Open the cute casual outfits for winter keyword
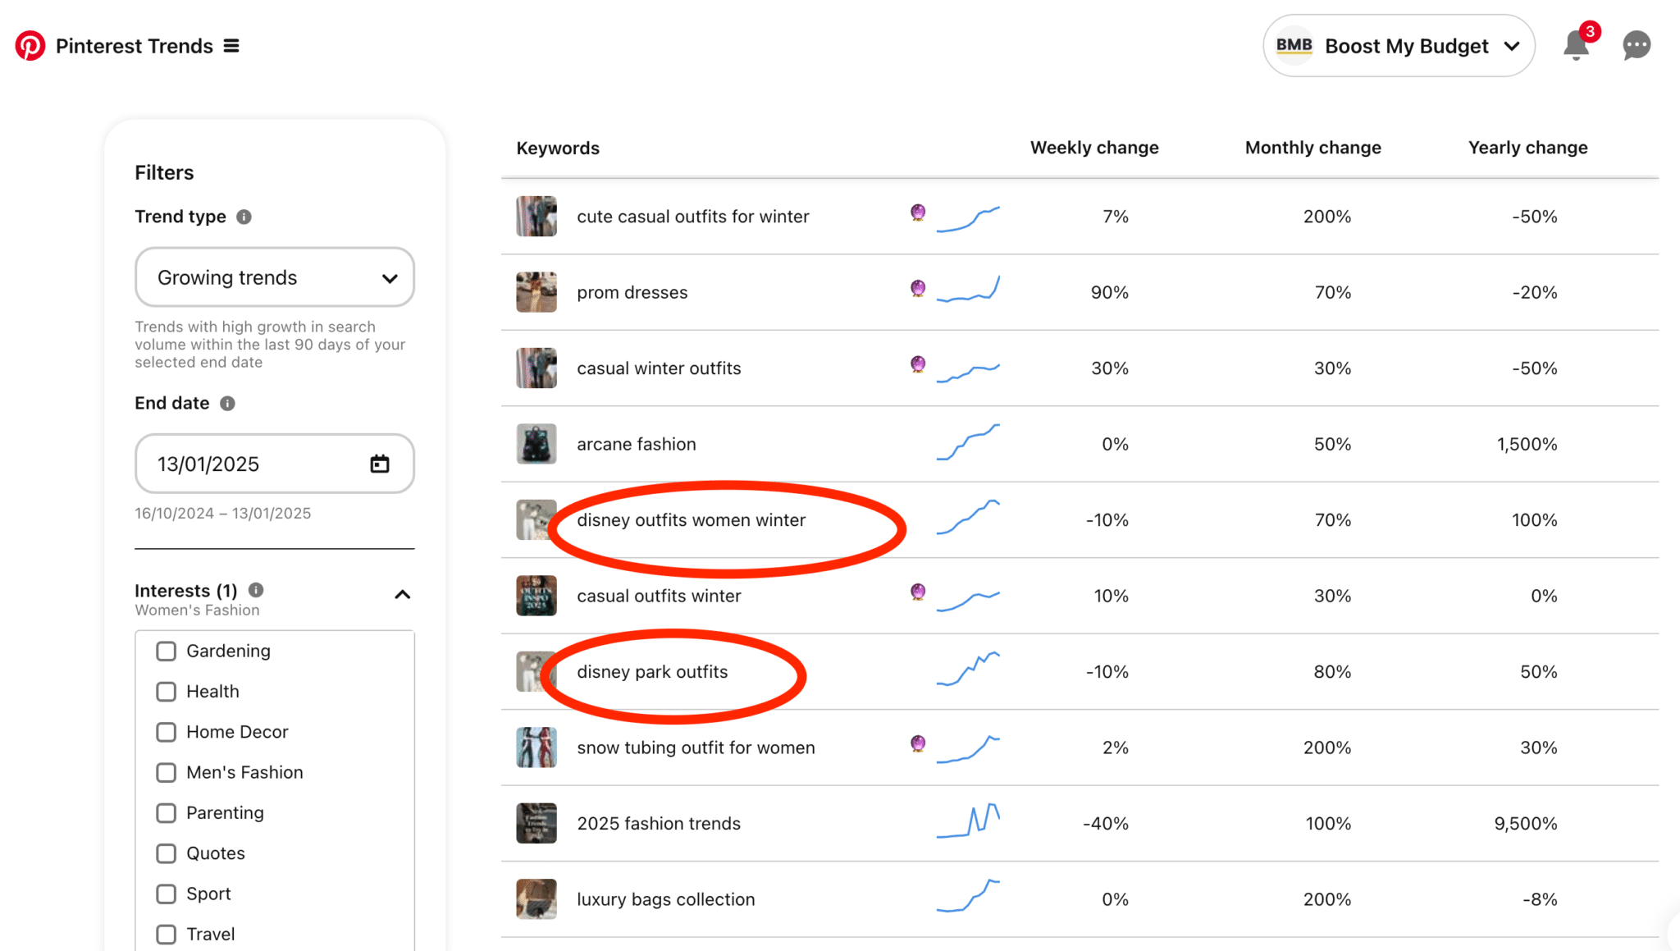Screen dimensions: 1680x951 coord(692,217)
